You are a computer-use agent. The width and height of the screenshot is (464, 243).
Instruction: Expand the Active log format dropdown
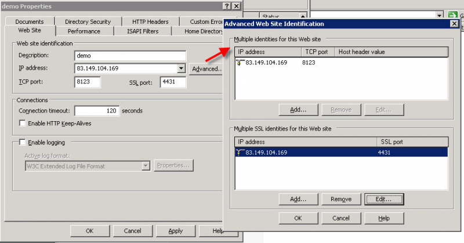point(146,166)
